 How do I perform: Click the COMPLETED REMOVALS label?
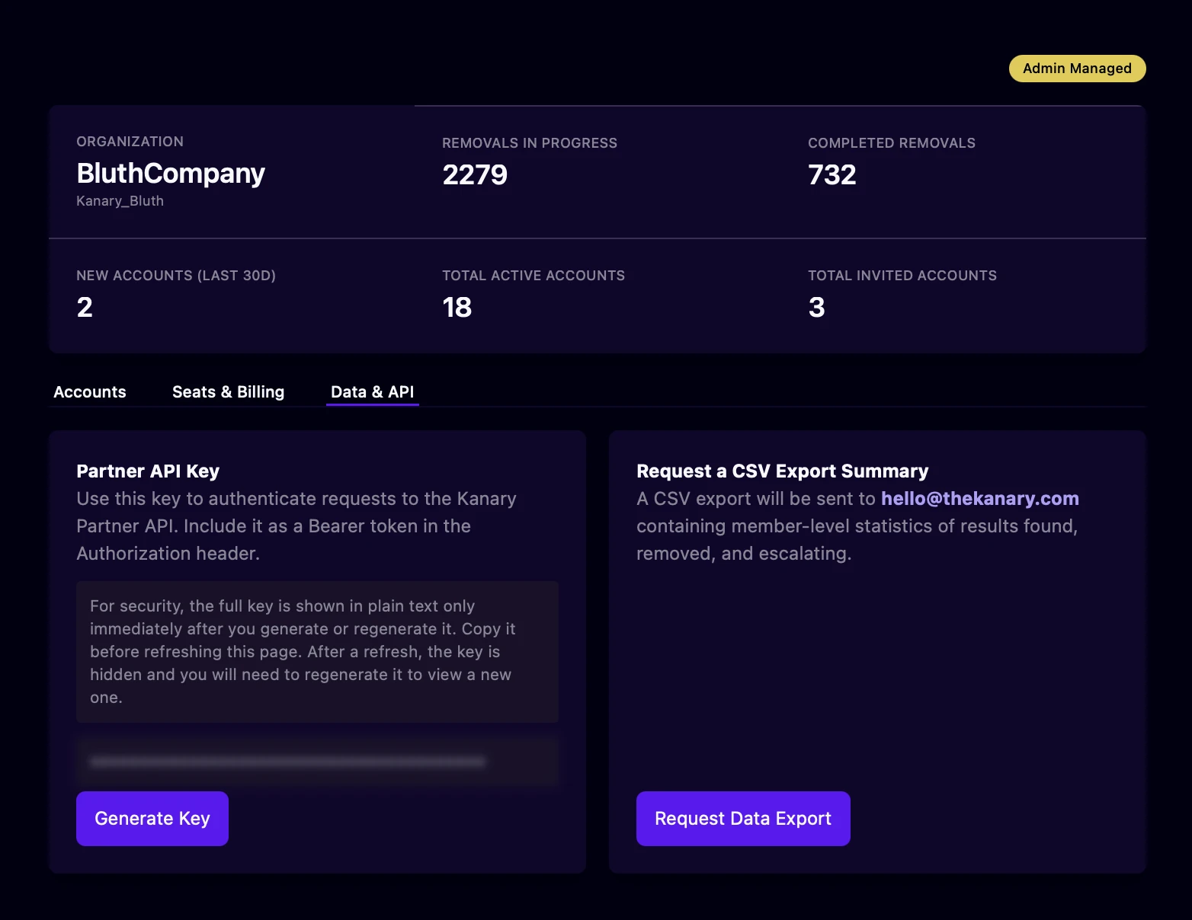click(x=892, y=143)
